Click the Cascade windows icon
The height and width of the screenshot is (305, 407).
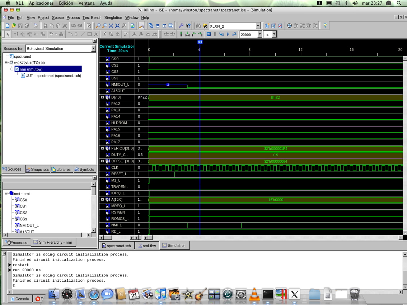151,26
